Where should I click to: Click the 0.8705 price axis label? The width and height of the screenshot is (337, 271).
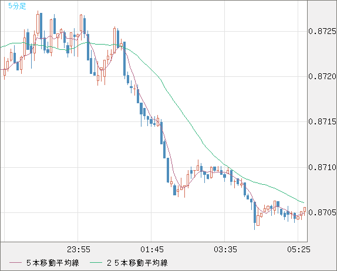(322, 212)
